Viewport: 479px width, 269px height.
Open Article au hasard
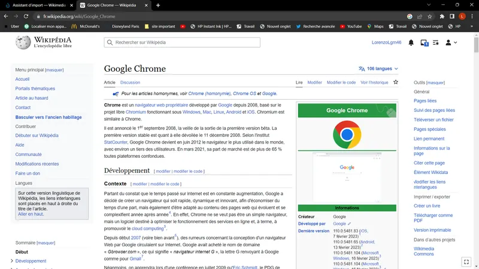[32, 98]
